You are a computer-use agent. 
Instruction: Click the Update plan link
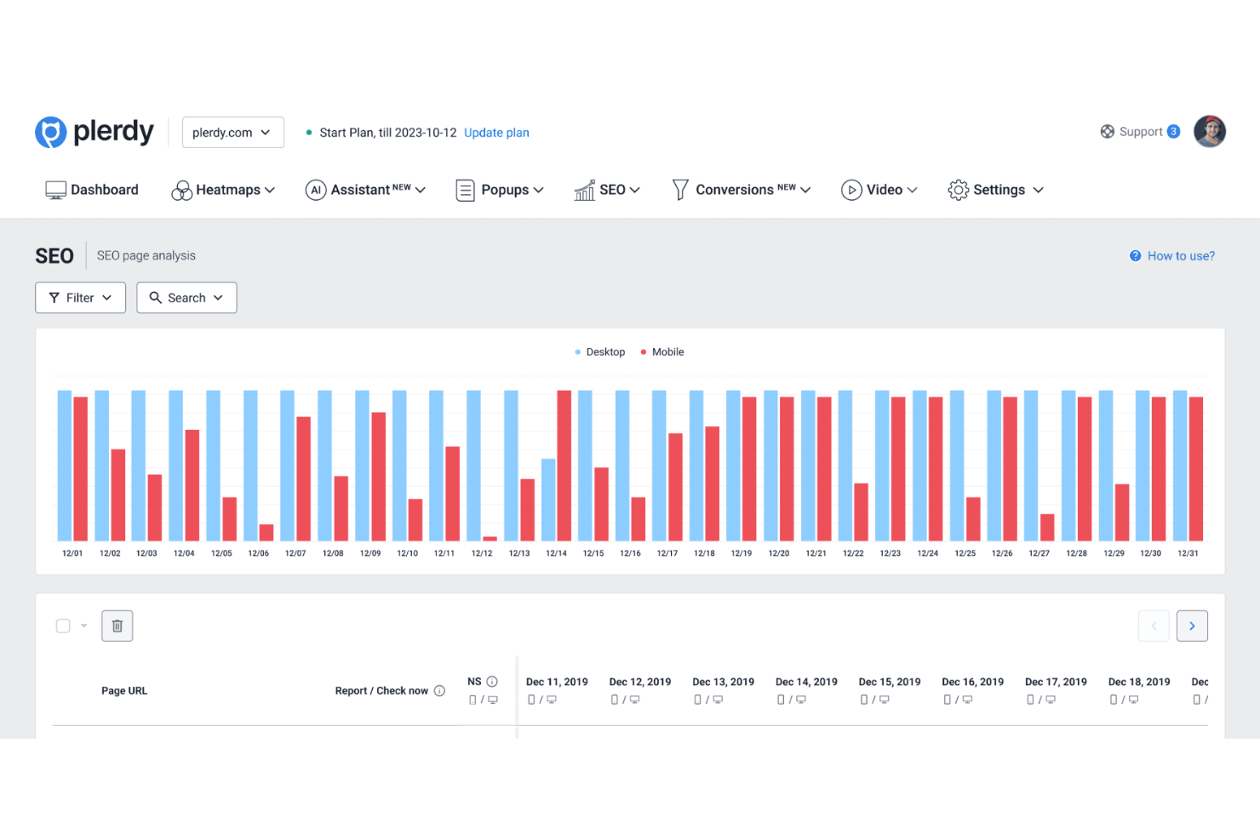496,133
